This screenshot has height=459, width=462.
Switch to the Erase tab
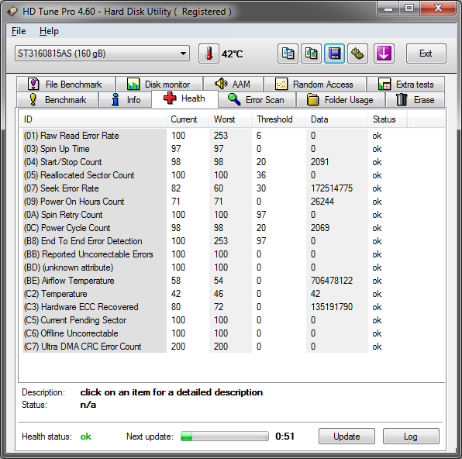(x=415, y=100)
